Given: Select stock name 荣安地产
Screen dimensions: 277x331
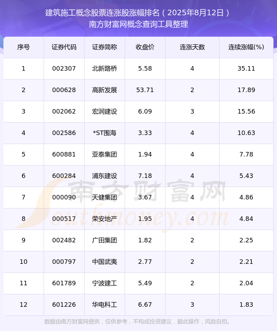Looking at the screenshot, I should click(105, 219).
